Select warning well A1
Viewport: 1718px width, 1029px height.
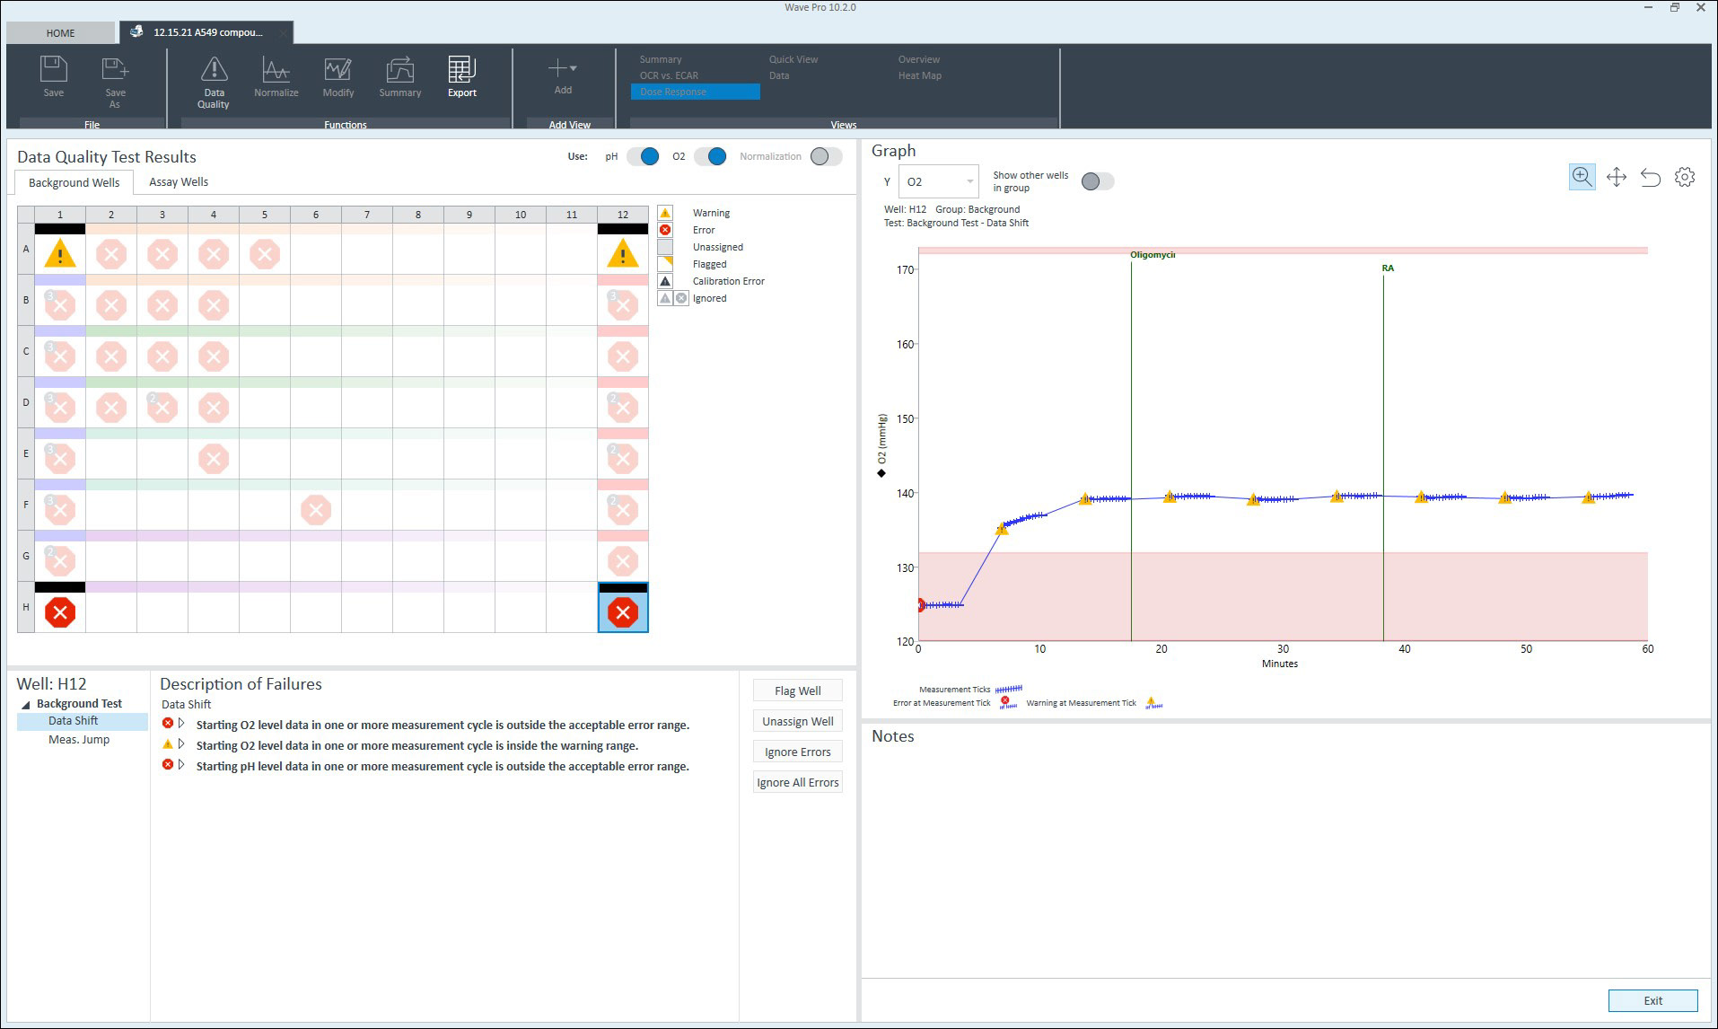point(60,254)
